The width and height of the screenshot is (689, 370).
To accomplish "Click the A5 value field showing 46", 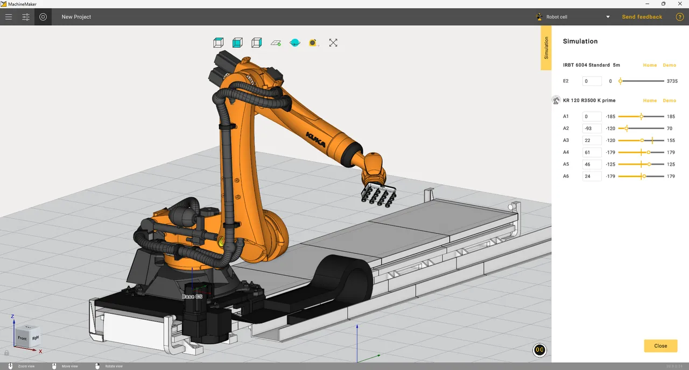I will pos(592,164).
